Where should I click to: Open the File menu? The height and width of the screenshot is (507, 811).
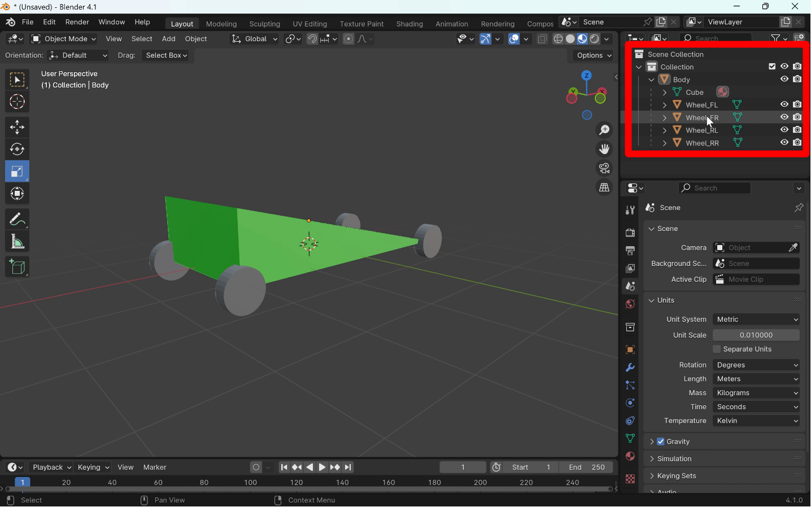click(x=28, y=22)
